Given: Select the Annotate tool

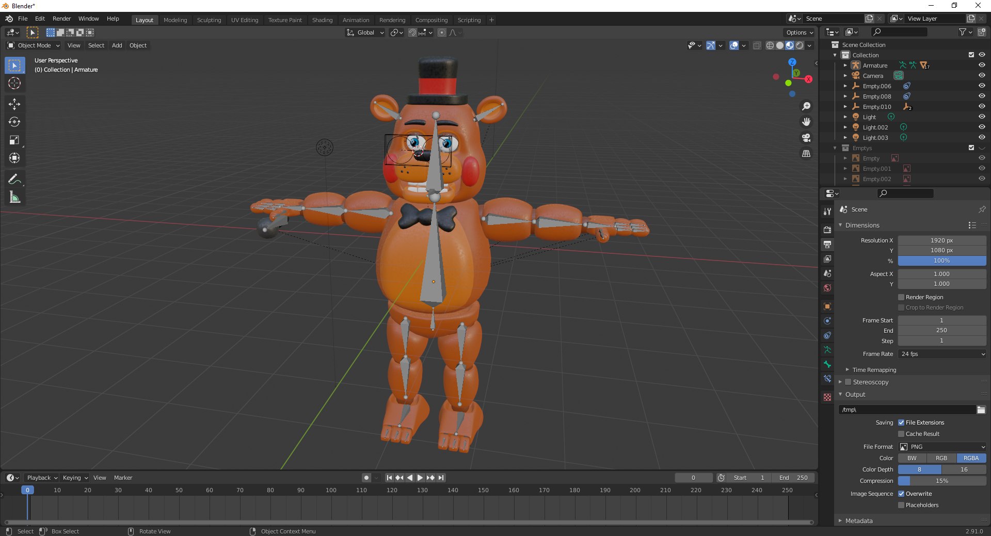Looking at the screenshot, I should pos(14,180).
